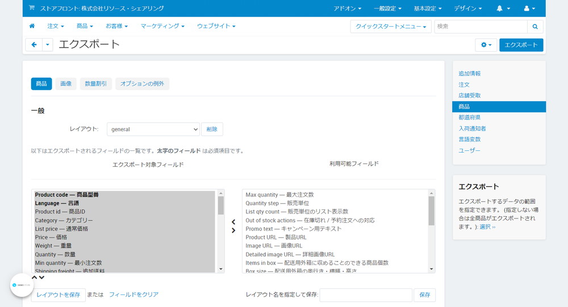568x307 pixels.
Task: Open the 基本設定 menu
Action: (x=428, y=9)
